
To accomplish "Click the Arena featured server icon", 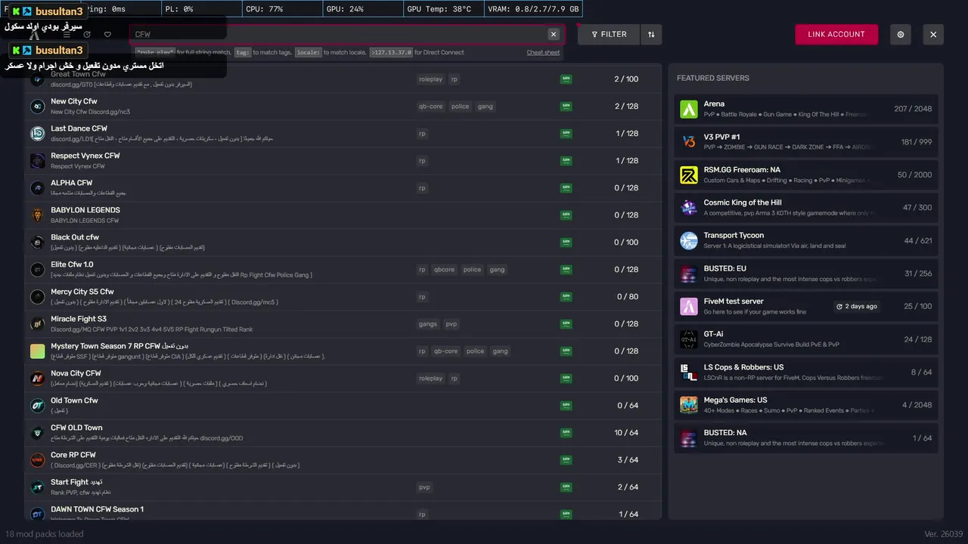I will (689, 109).
